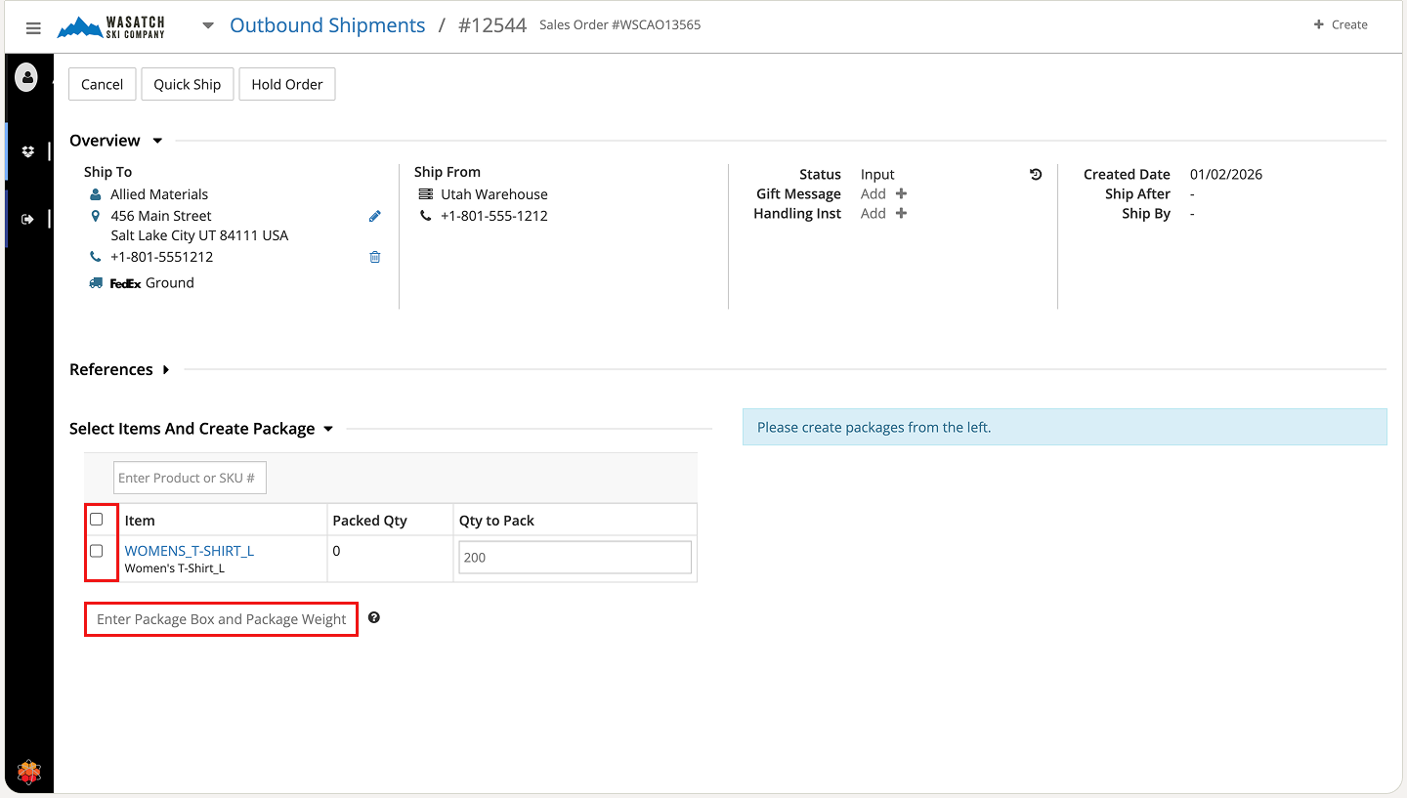Add Handling Inst using the plus icon

click(901, 214)
